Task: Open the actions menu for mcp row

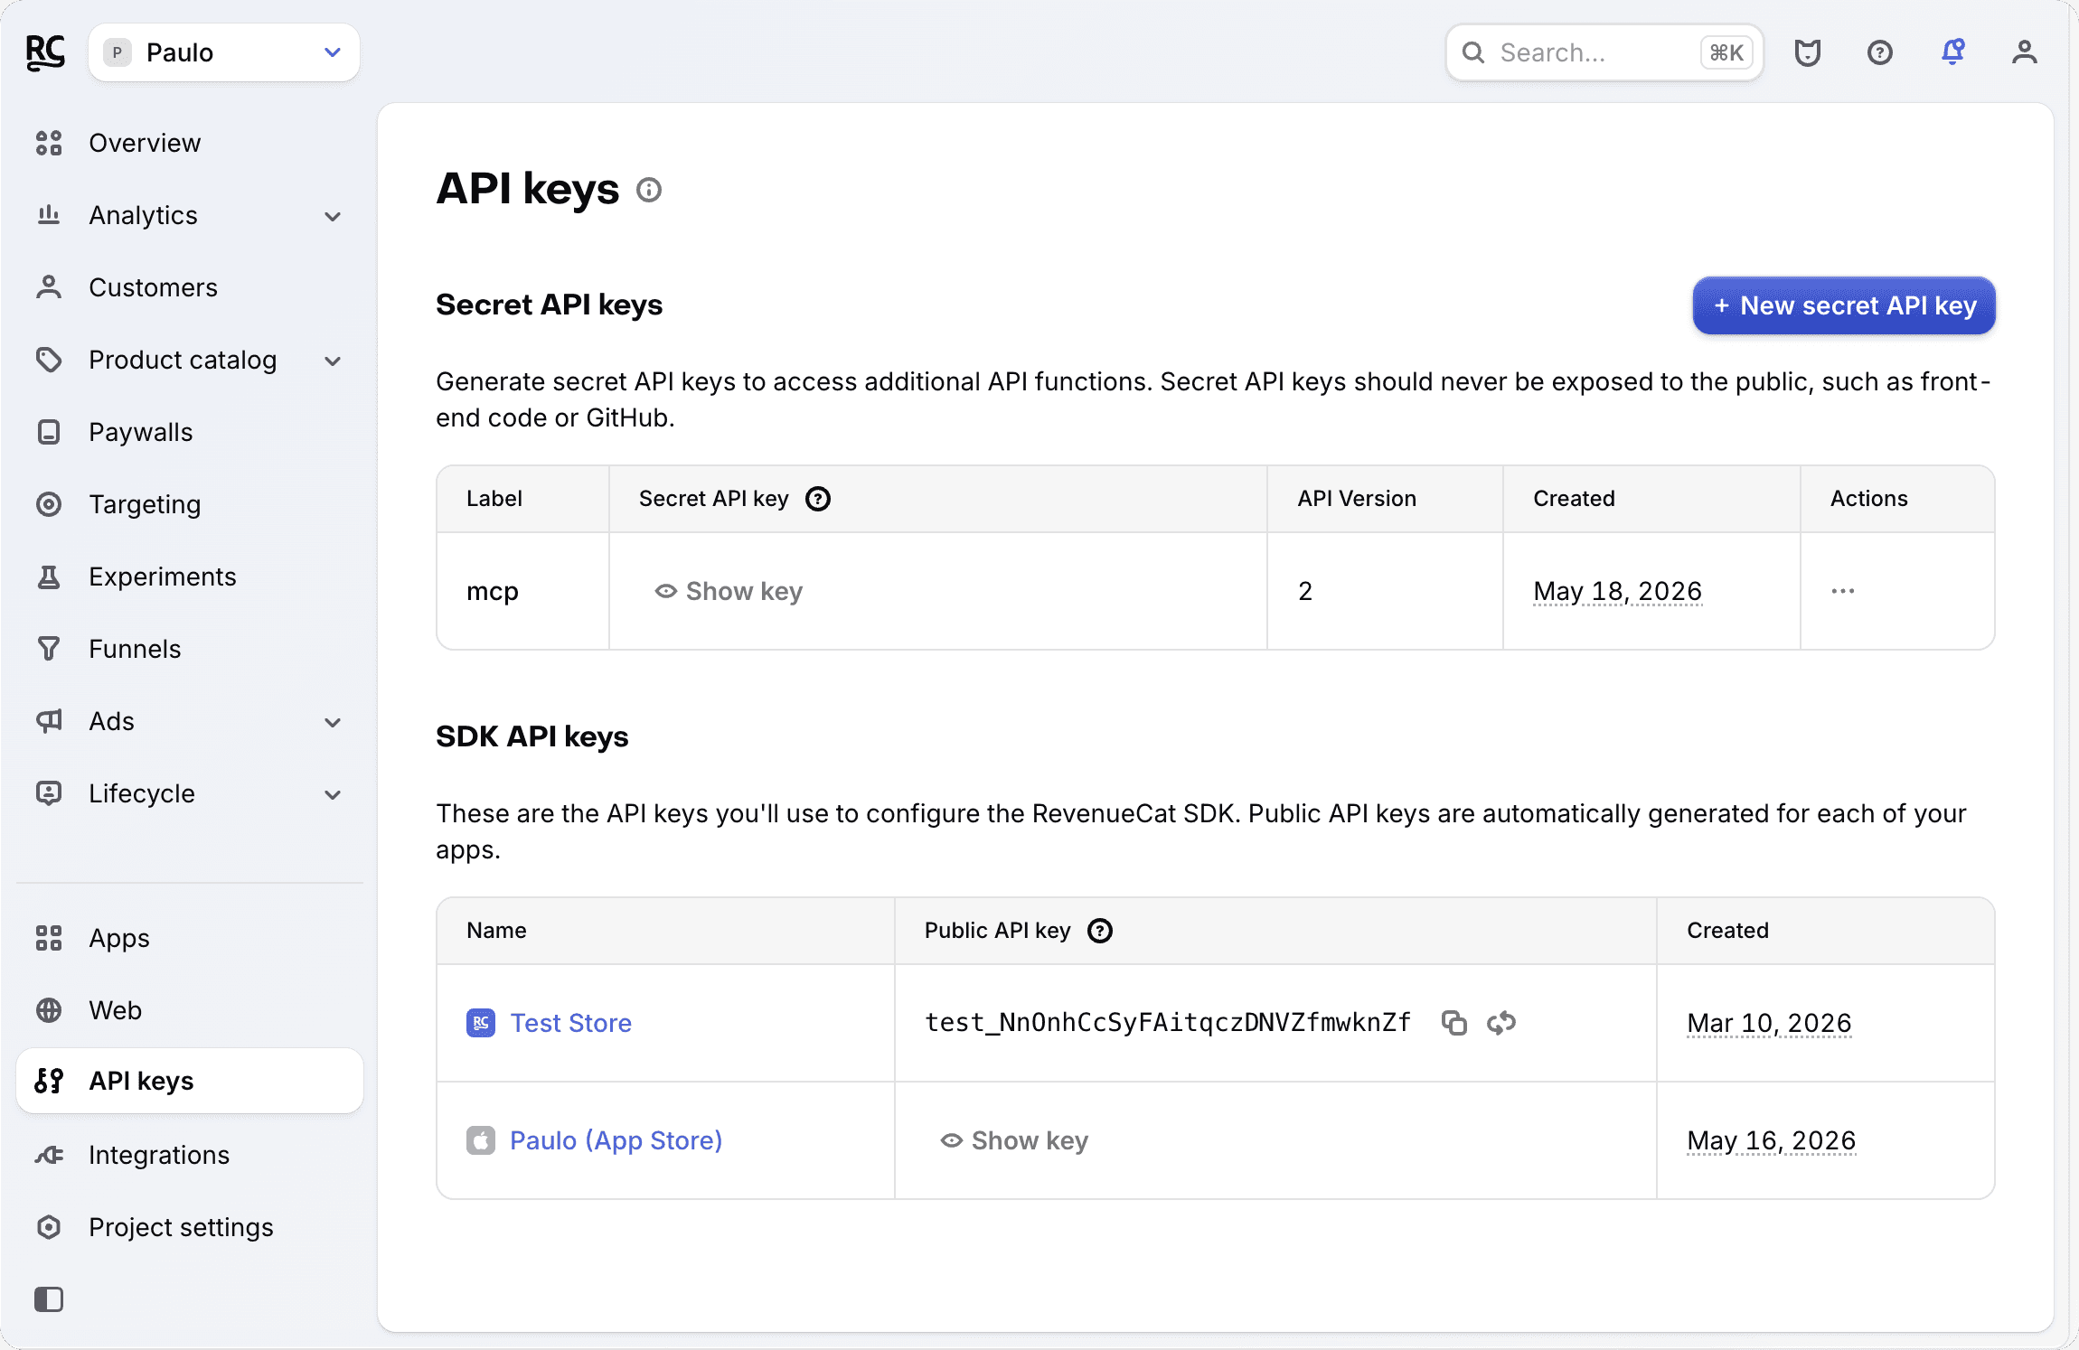Action: pyautogui.click(x=1842, y=591)
